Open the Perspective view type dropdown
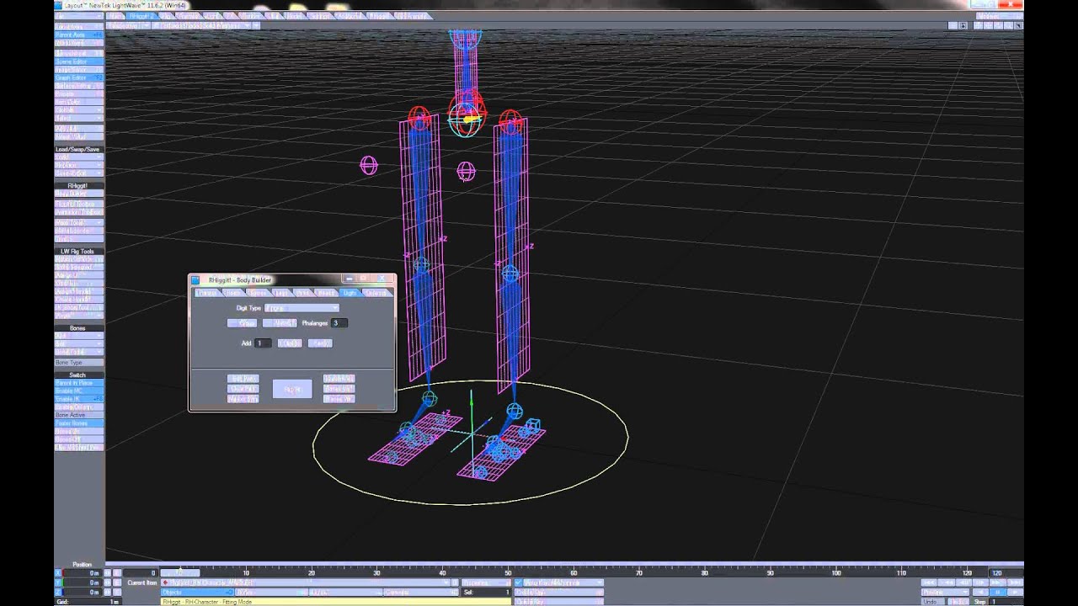This screenshot has width=1078, height=606. click(128, 25)
